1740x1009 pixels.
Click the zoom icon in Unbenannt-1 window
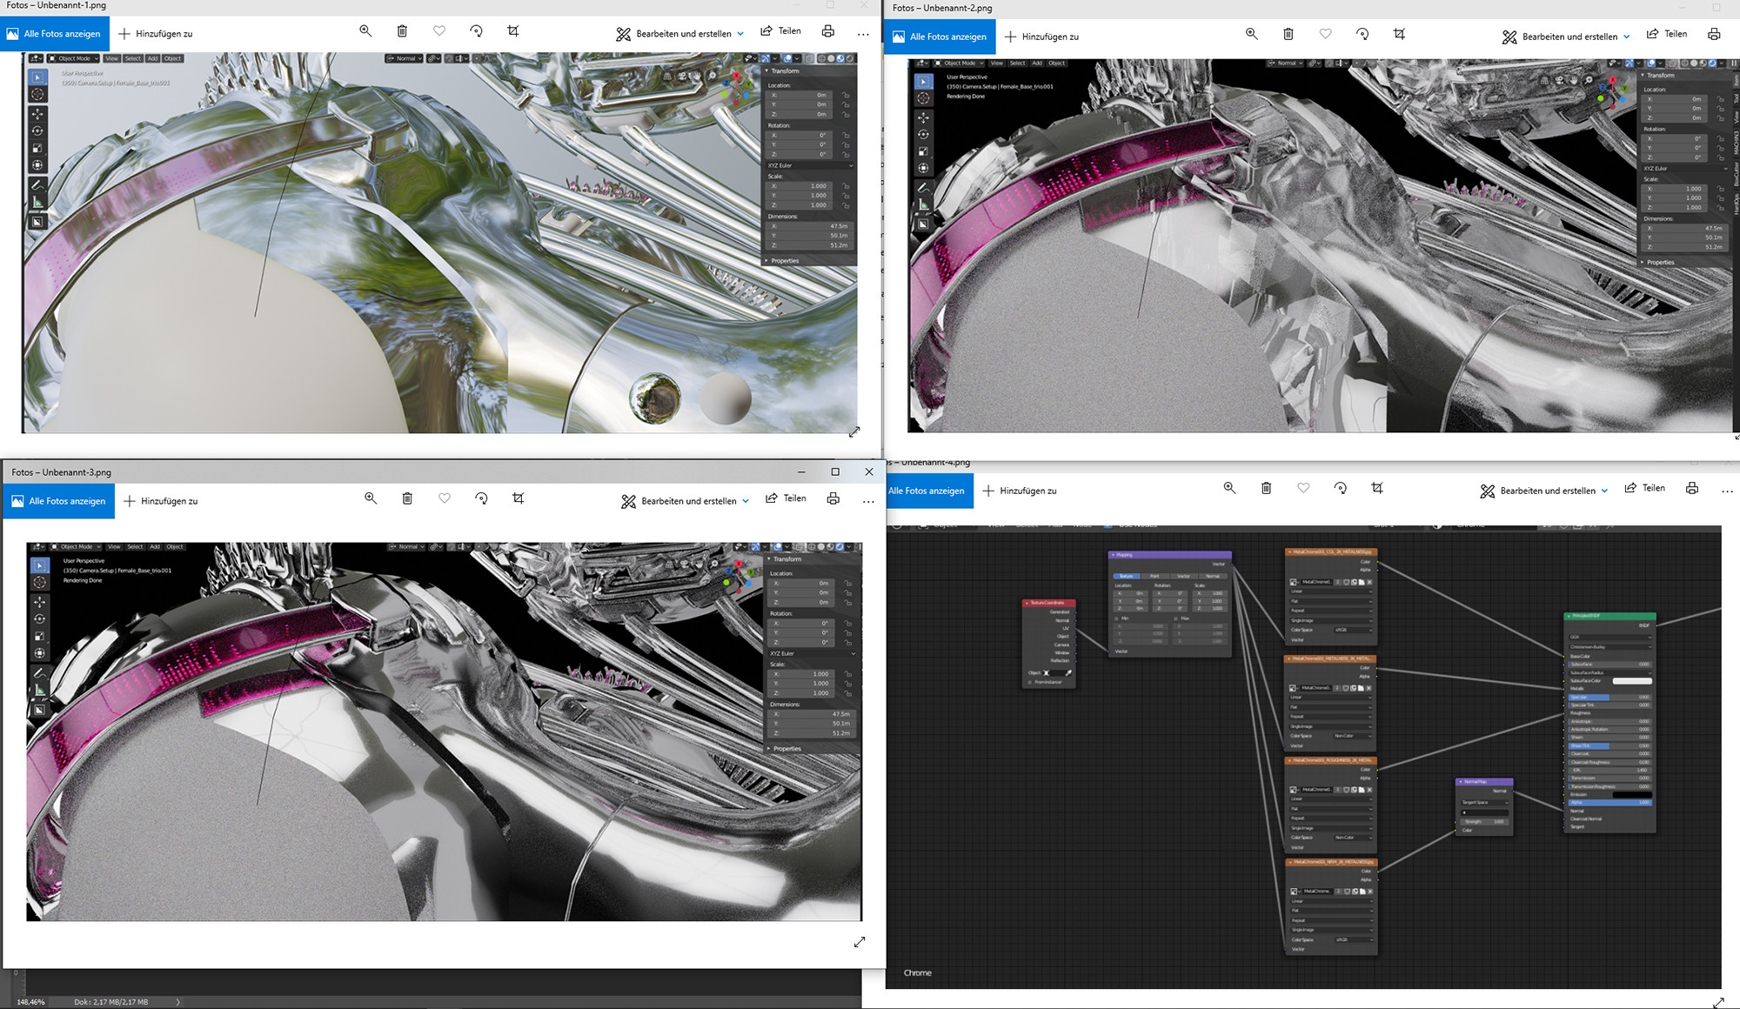click(x=365, y=31)
